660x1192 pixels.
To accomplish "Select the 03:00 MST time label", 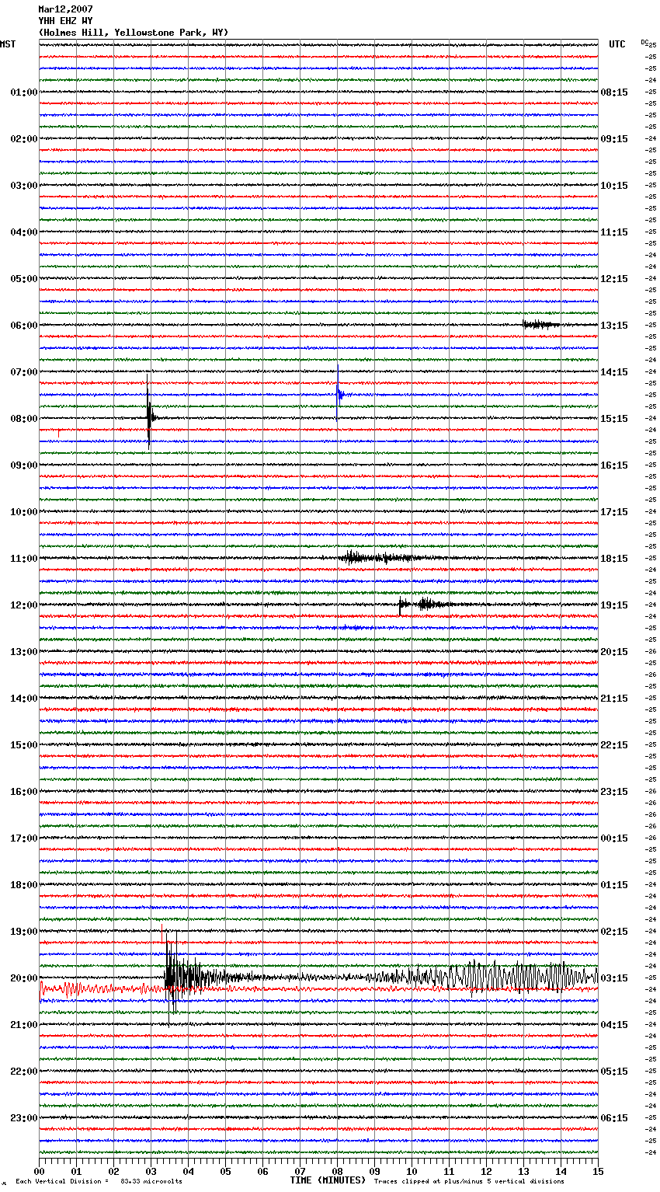I will click(23, 186).
